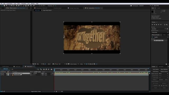Toggle Solo switch on layer 2
Image resolution: width=169 pixels, height=95 pixels.
pos(4,75)
